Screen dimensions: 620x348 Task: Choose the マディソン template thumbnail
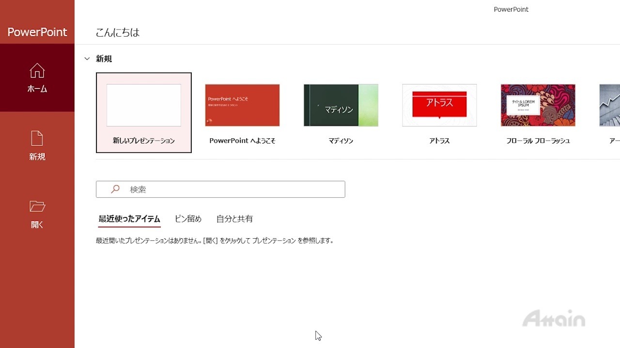point(341,105)
